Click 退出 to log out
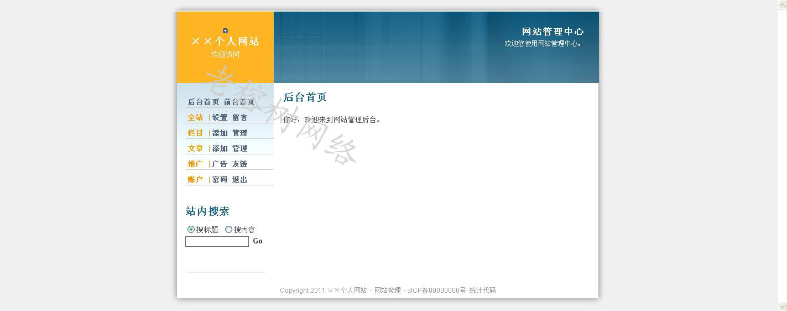The image size is (787, 311). (240, 179)
